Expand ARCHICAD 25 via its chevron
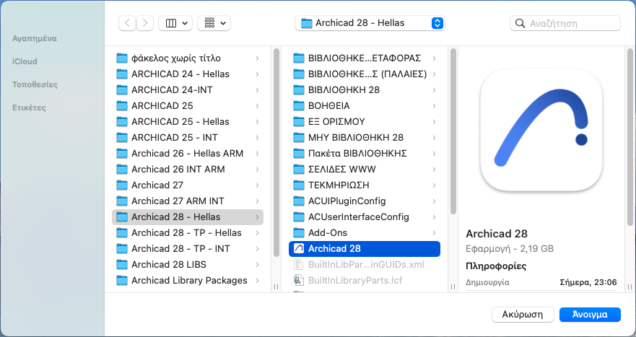636x337 pixels. 257,106
